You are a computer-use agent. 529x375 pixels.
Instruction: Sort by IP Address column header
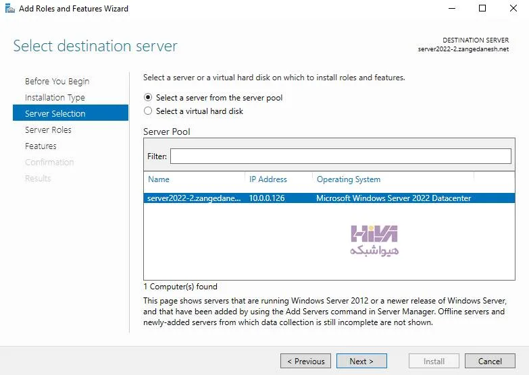point(268,179)
